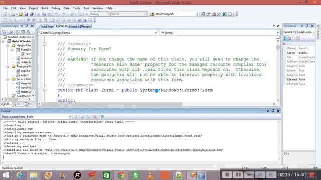Open the build log file link
Screen dimensions: 321x180
click(x=134, y=150)
